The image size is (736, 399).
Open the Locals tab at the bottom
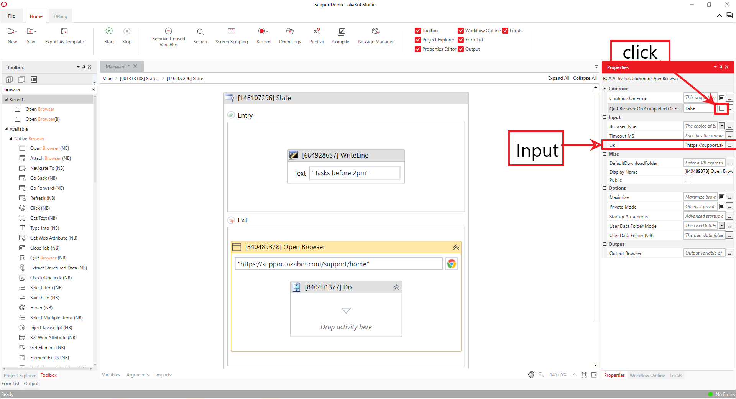coord(676,376)
